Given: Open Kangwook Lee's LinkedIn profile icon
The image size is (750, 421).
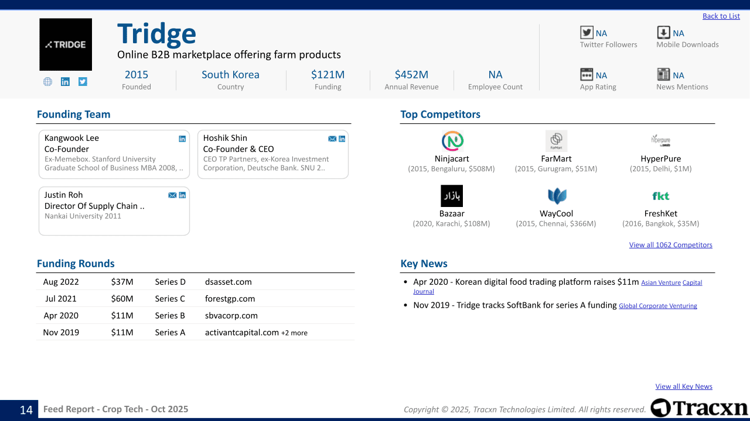Looking at the screenshot, I should point(182,139).
